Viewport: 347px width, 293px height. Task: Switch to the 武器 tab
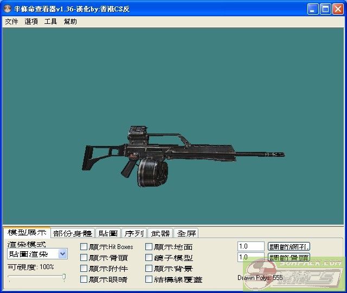tap(160, 233)
